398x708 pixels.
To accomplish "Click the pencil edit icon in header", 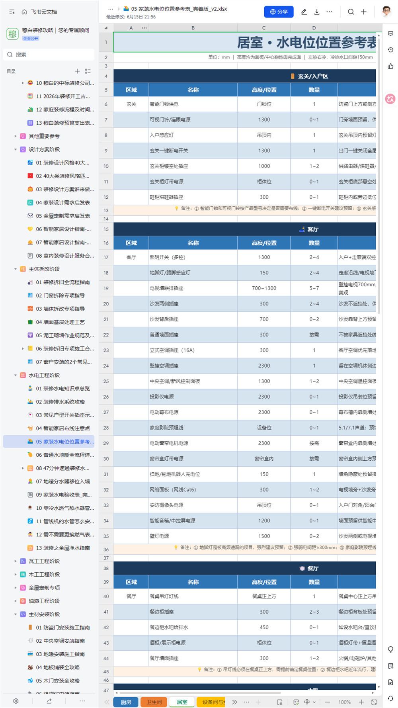I will (x=304, y=12).
